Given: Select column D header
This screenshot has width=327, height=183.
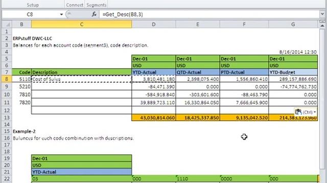Looking at the screenshot, I should 154,24.
